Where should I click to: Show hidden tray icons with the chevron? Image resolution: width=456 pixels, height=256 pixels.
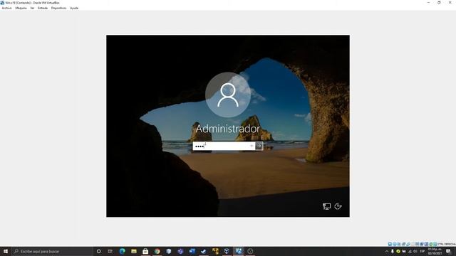tap(387, 251)
